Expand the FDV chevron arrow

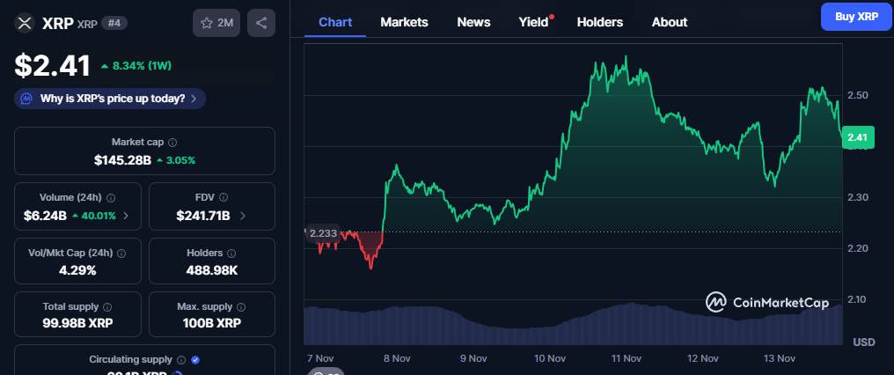[x=243, y=216]
